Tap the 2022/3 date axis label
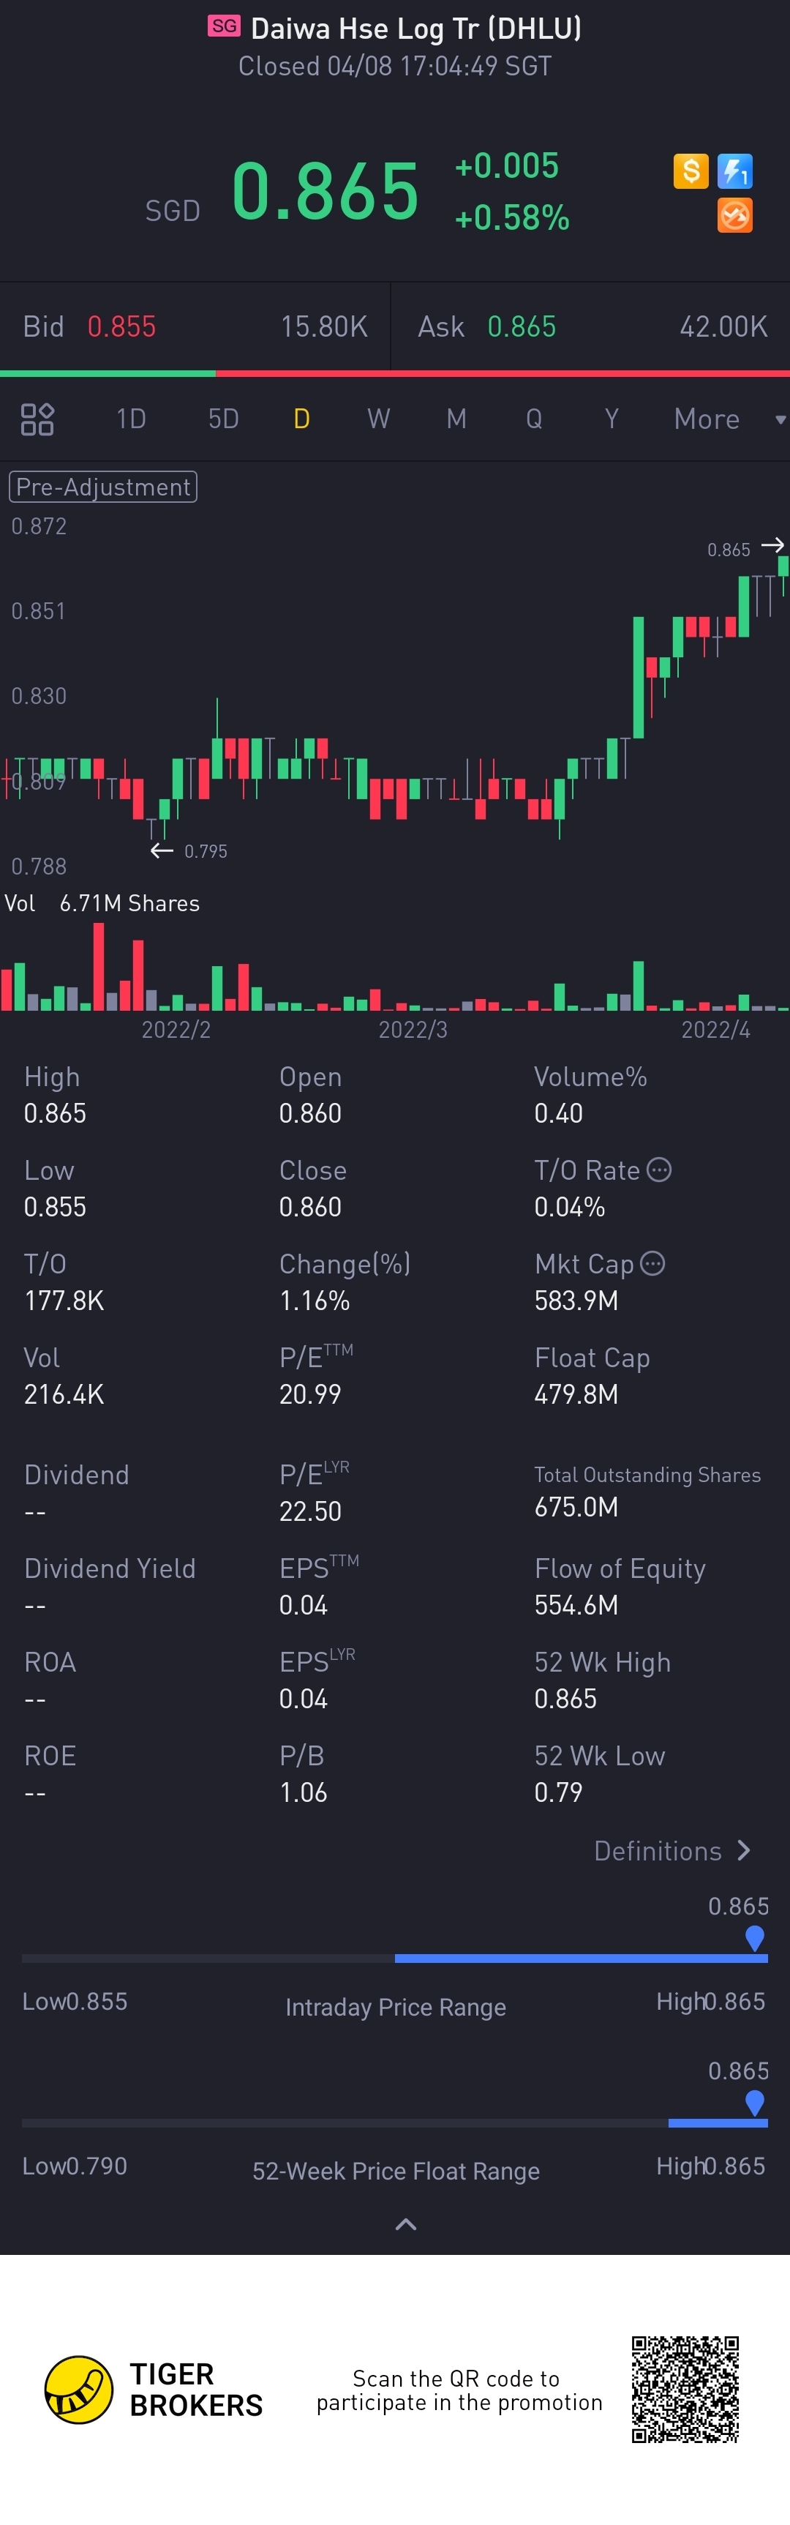 point(413,1029)
